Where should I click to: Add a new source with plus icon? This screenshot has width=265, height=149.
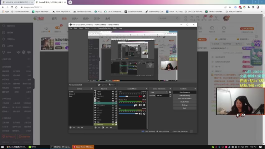click(x=96, y=127)
